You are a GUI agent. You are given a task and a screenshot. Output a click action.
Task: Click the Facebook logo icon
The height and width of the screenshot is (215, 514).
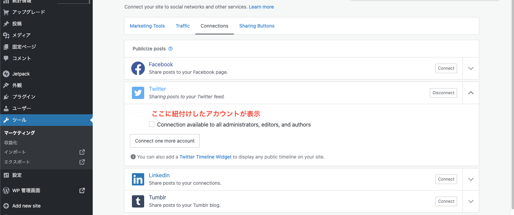click(x=138, y=68)
